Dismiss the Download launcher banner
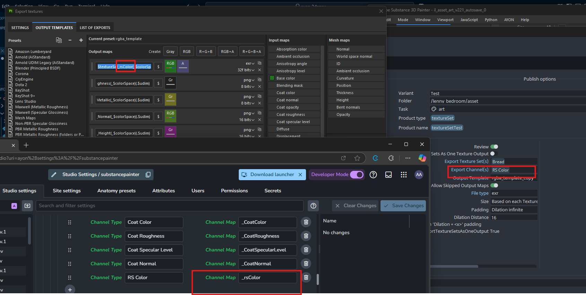 tap(300, 175)
